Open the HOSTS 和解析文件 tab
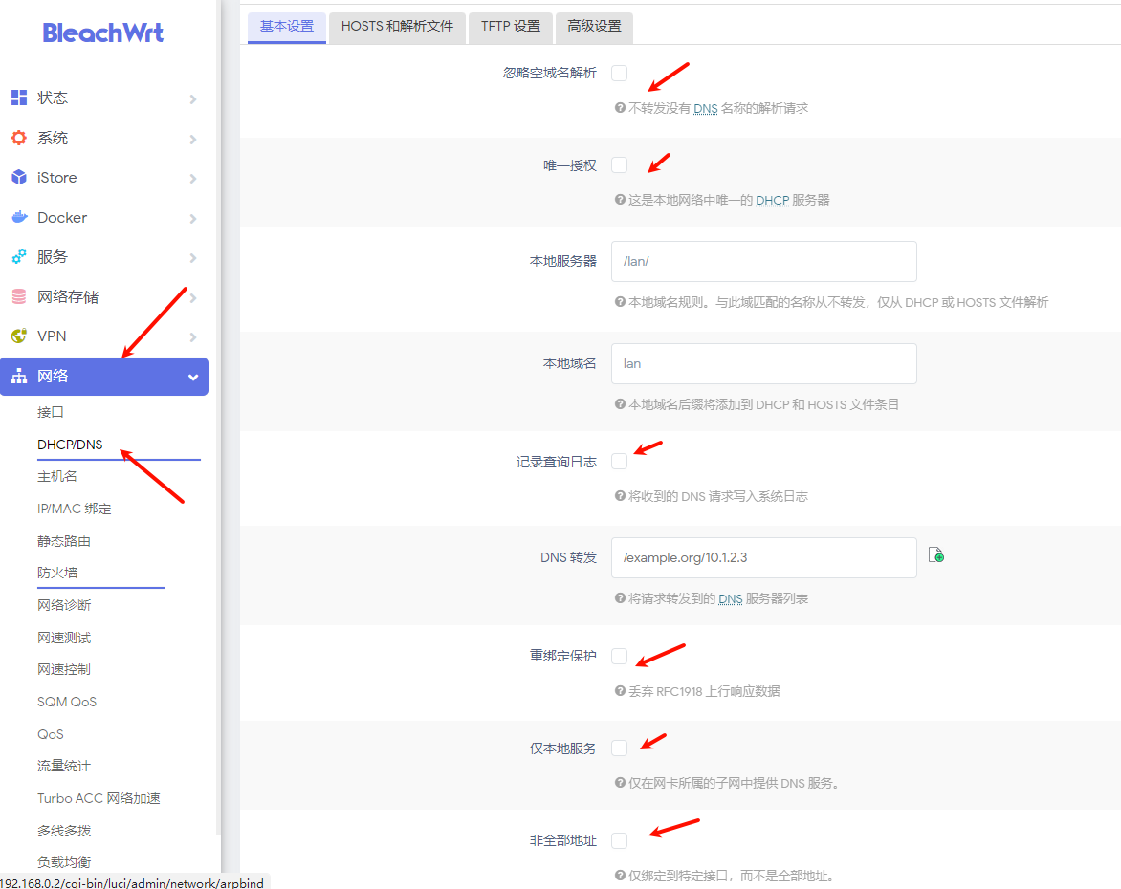 [x=397, y=27]
